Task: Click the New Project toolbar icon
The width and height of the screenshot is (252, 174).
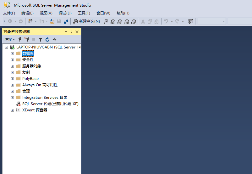Action: [30, 21]
